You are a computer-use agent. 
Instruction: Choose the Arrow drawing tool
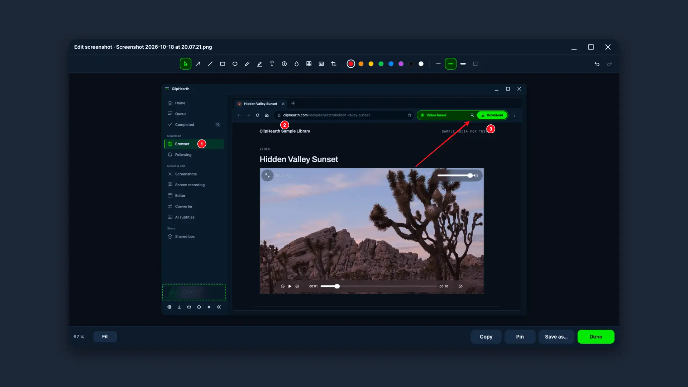click(198, 64)
